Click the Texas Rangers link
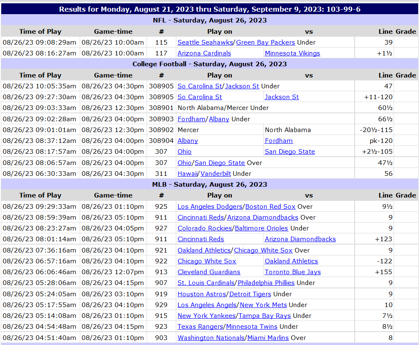This screenshot has width=419, height=345. 200,327
